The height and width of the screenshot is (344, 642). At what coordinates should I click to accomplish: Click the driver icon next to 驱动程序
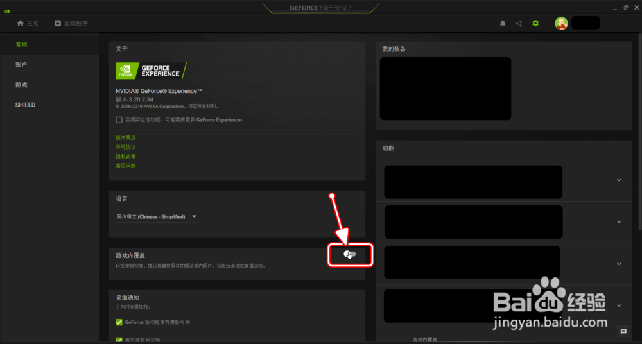click(x=58, y=23)
